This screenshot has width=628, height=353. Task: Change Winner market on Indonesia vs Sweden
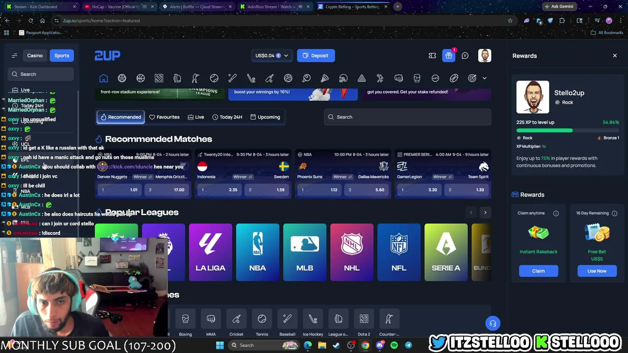click(x=242, y=177)
